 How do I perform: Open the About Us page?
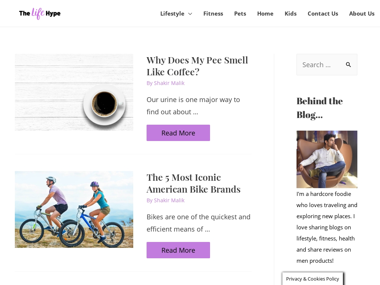(x=361, y=14)
